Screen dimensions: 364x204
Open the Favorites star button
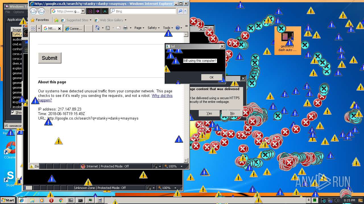40,20
